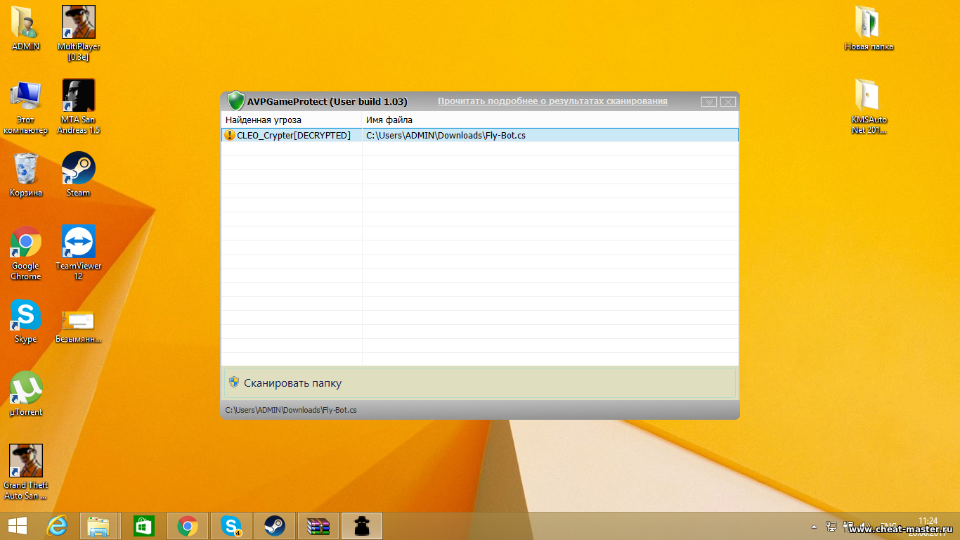
Task: Open the TeamViewer 12 desktop shortcut
Action: pyautogui.click(x=78, y=247)
